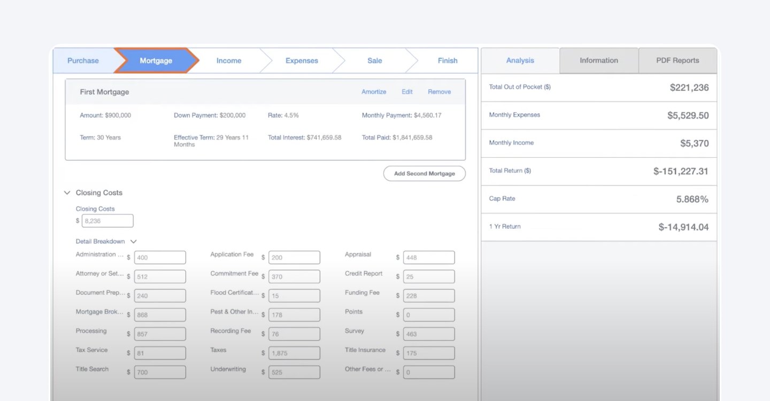The height and width of the screenshot is (401, 770).
Task: Click the total Closing Costs input field
Action: 107,220
